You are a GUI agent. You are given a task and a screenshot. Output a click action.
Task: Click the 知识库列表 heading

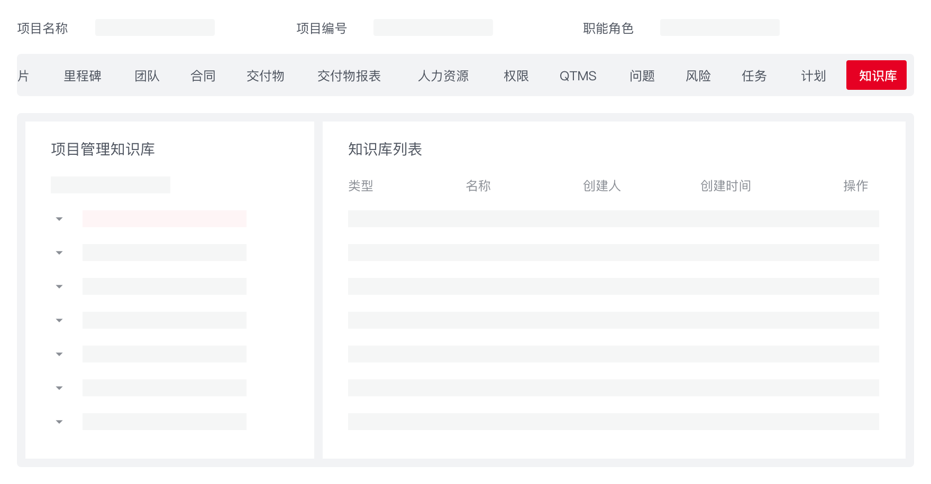(385, 149)
